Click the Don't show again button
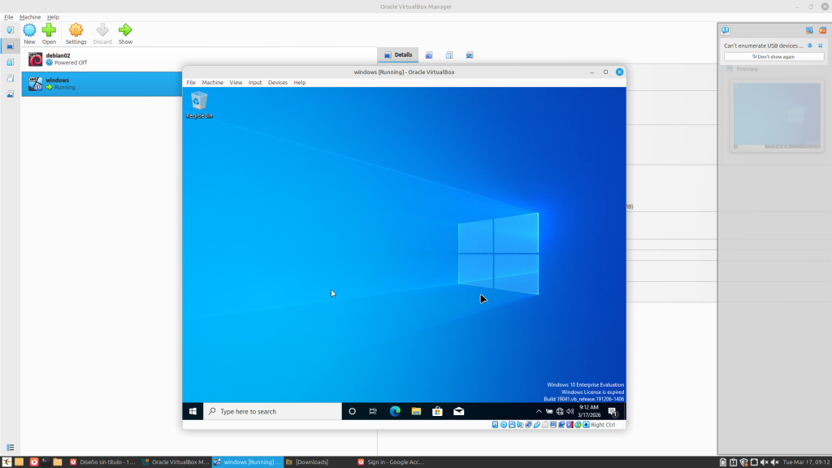This screenshot has width=832, height=468. click(x=773, y=57)
